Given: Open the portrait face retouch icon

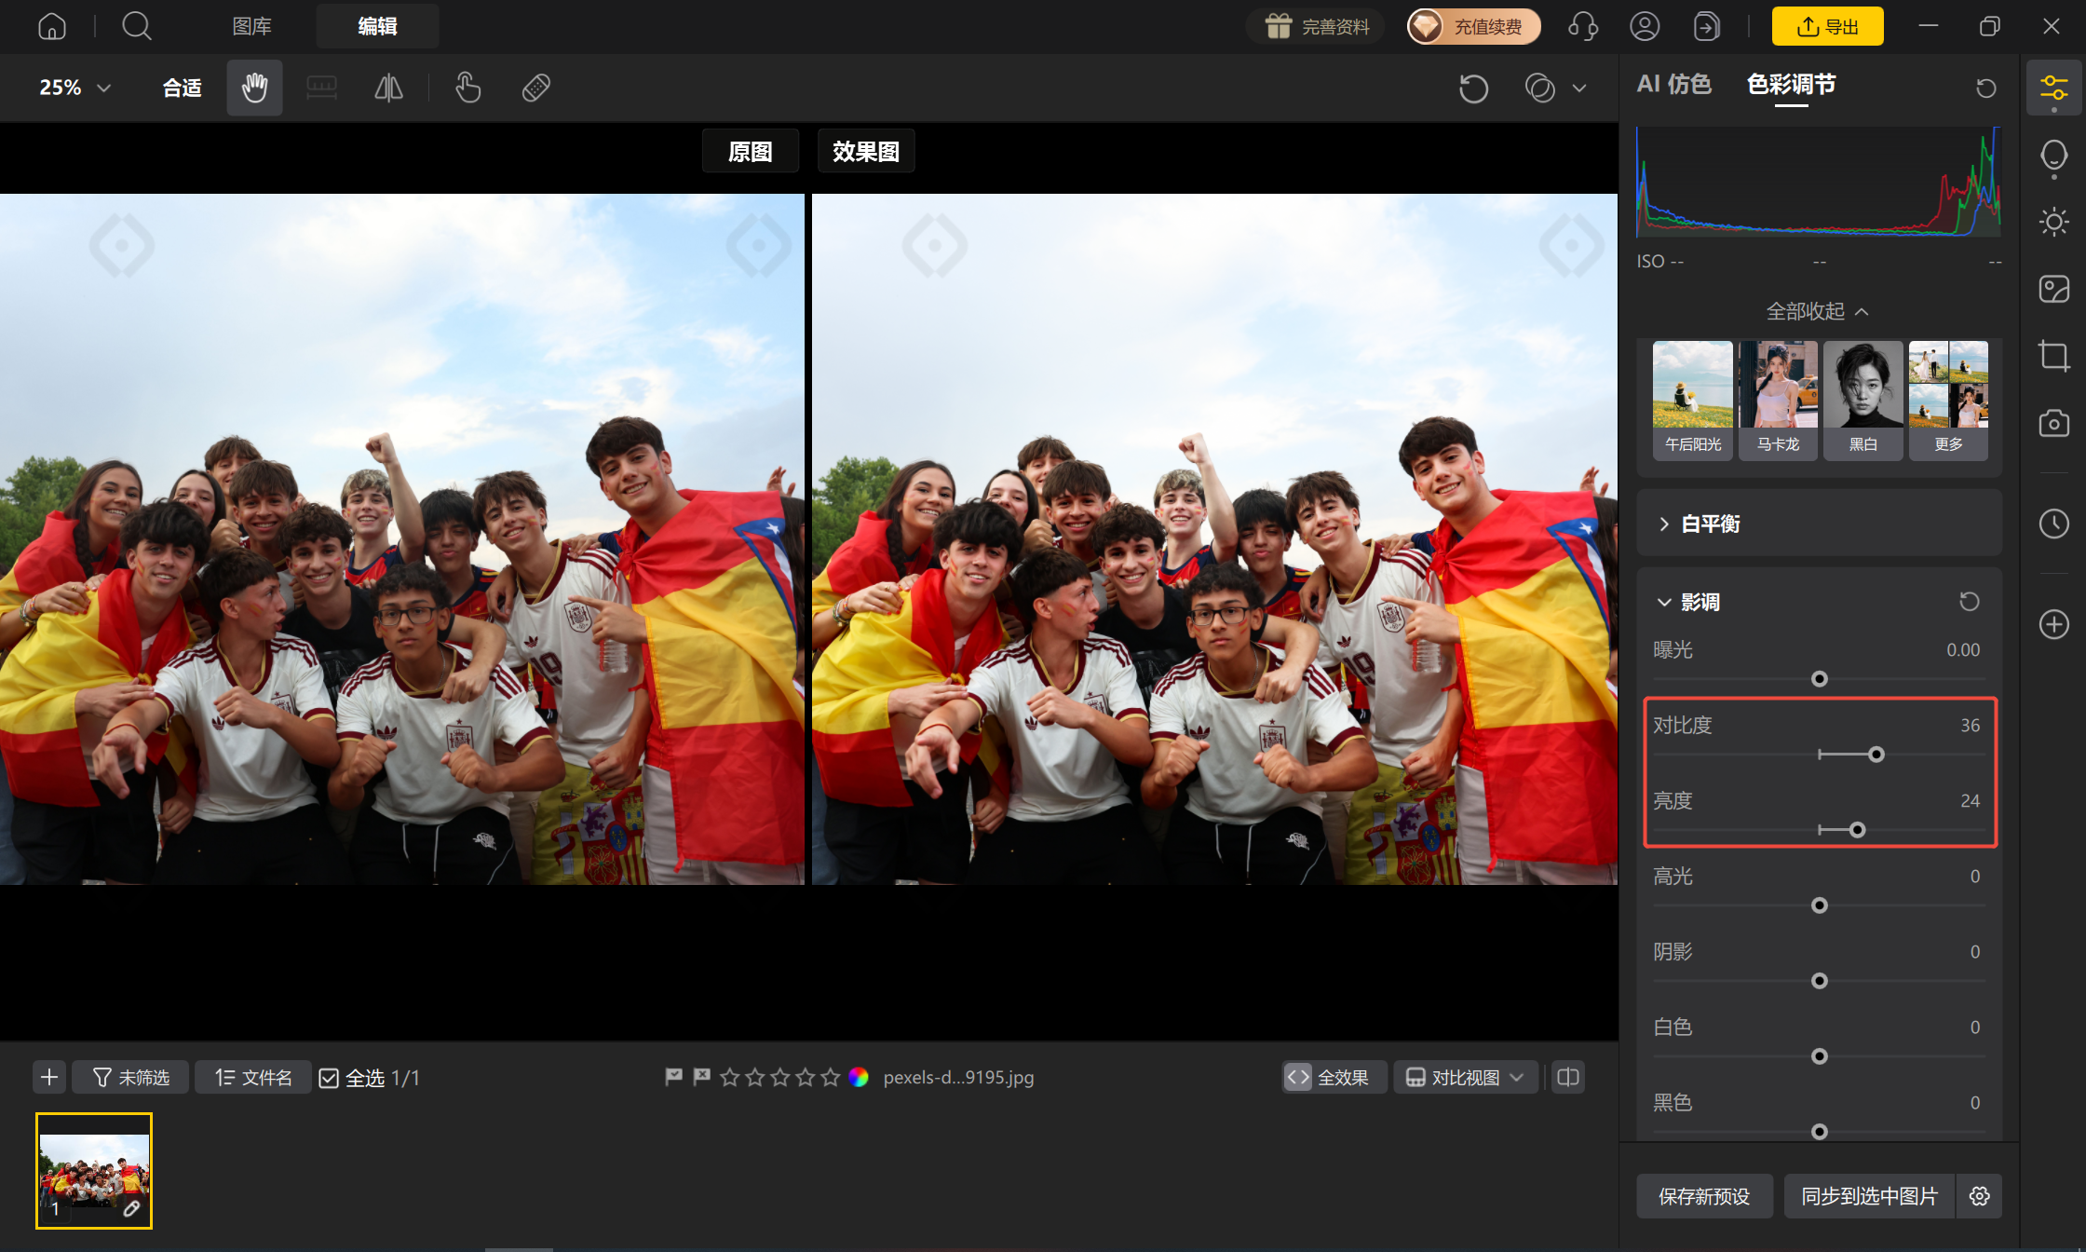Looking at the screenshot, I should tap(2053, 156).
